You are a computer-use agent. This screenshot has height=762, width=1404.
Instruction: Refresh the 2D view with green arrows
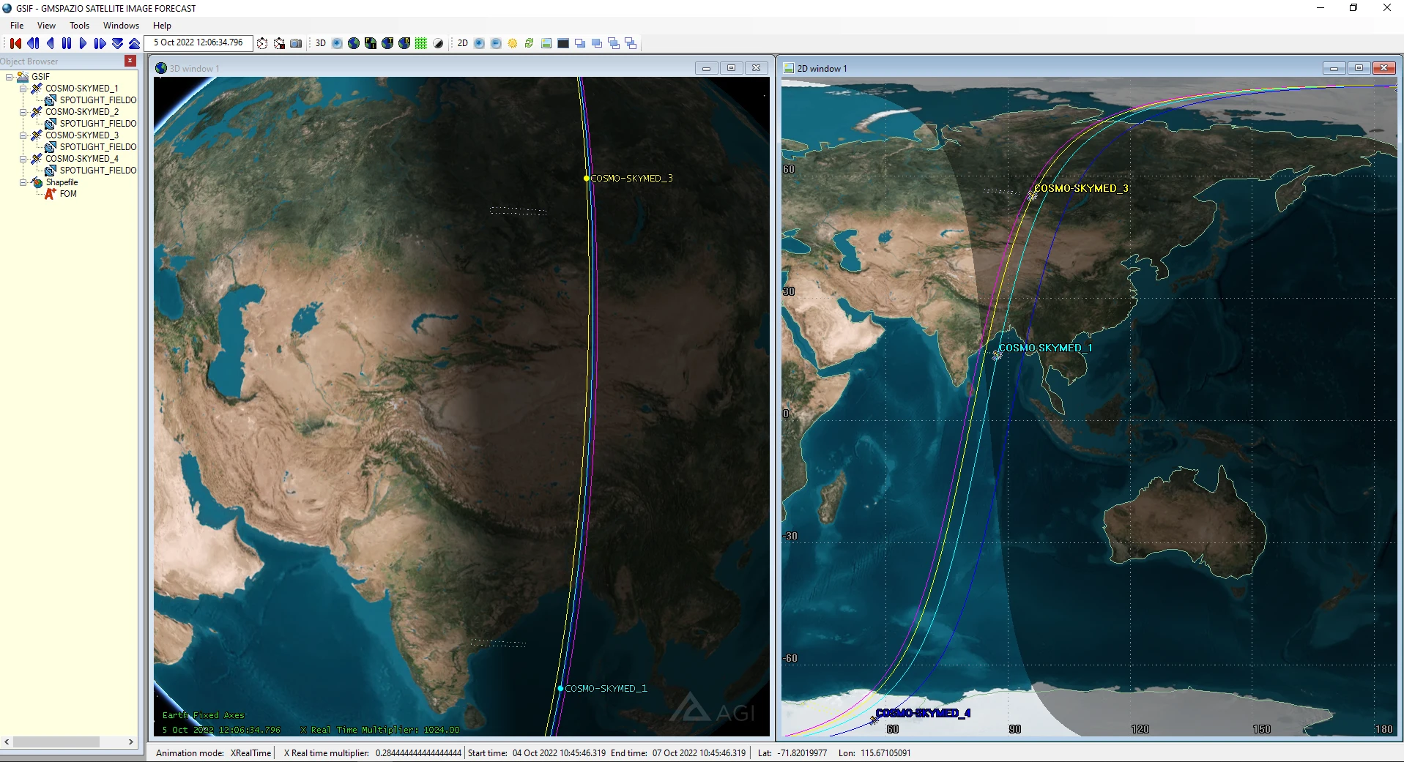pyautogui.click(x=529, y=43)
